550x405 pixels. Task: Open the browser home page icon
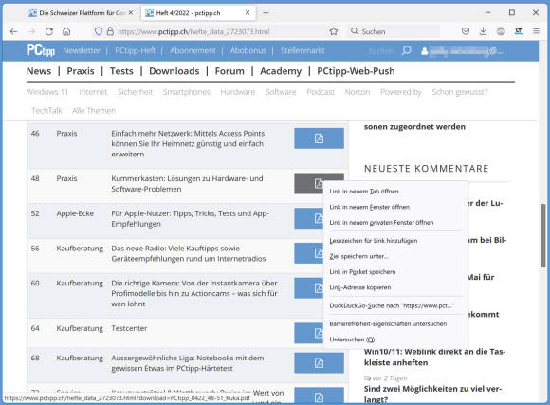(x=66, y=31)
